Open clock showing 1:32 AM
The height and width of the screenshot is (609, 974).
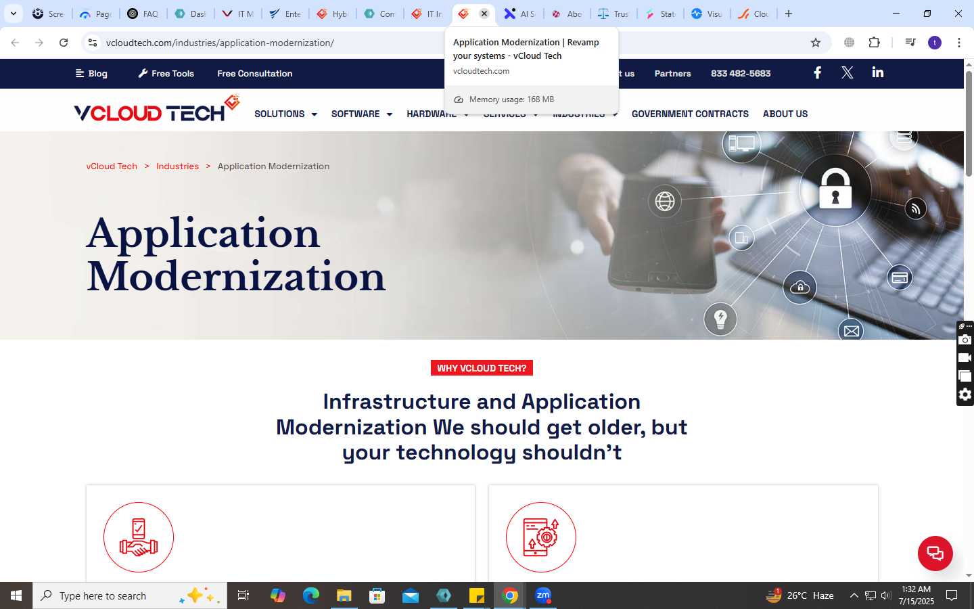(x=917, y=595)
